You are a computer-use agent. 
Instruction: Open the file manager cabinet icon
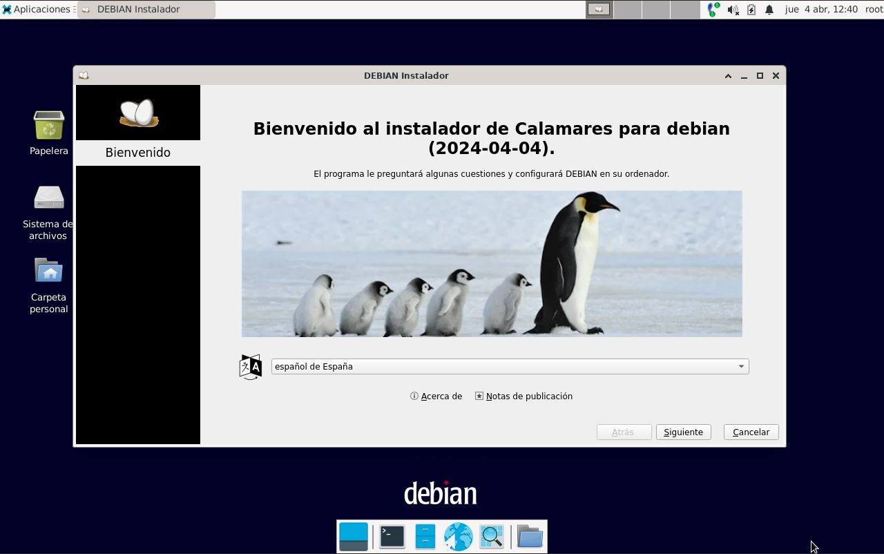coord(425,537)
